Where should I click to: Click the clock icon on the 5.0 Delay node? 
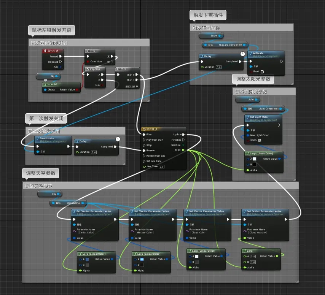tap(242, 54)
